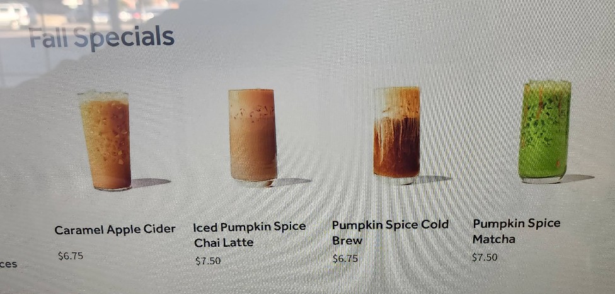Click the 'Chai Latte' second line text

(224, 243)
